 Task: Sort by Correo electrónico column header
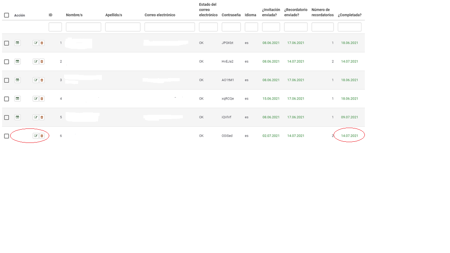pyautogui.click(x=160, y=15)
